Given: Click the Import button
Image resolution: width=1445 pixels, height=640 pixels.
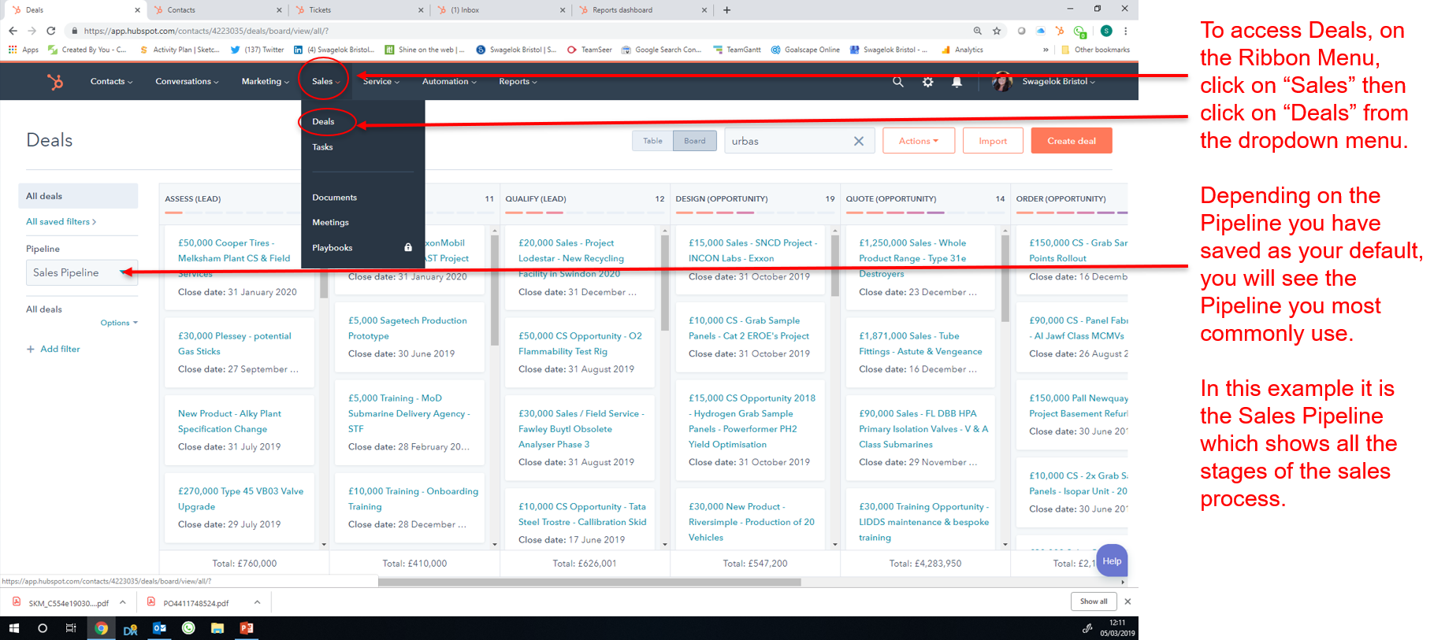Looking at the screenshot, I should point(993,141).
